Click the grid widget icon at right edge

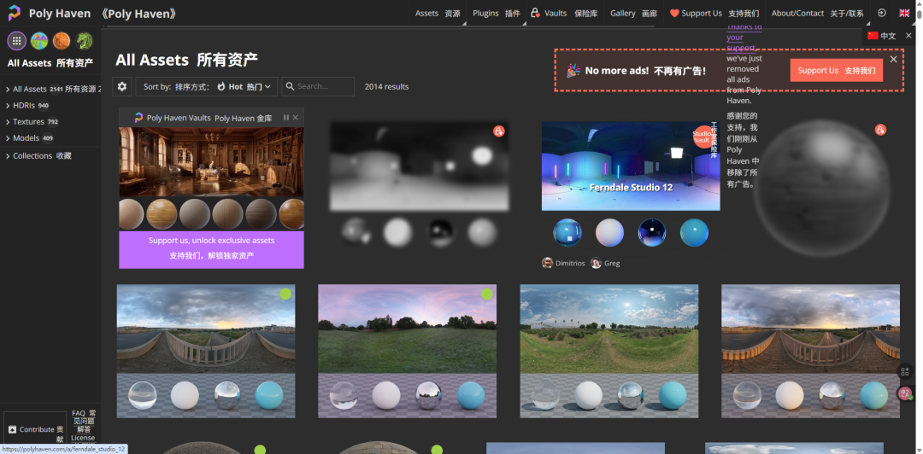tap(905, 371)
